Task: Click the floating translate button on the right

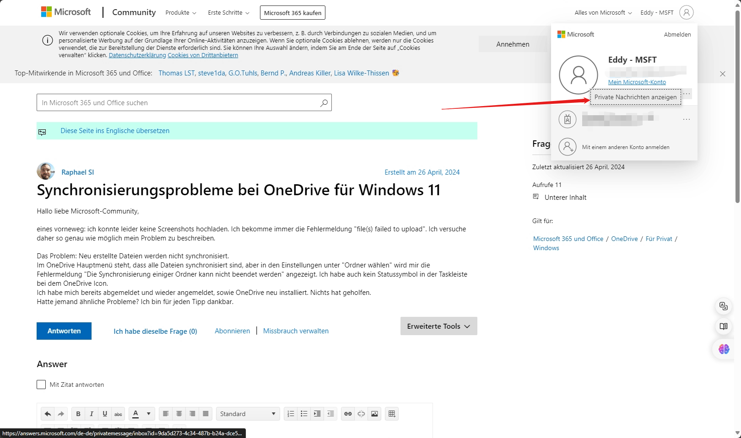Action: (724, 306)
